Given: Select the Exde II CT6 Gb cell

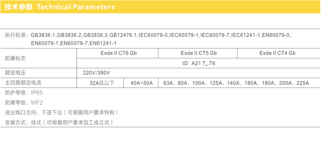Looking at the screenshot, I should pos(118,53).
